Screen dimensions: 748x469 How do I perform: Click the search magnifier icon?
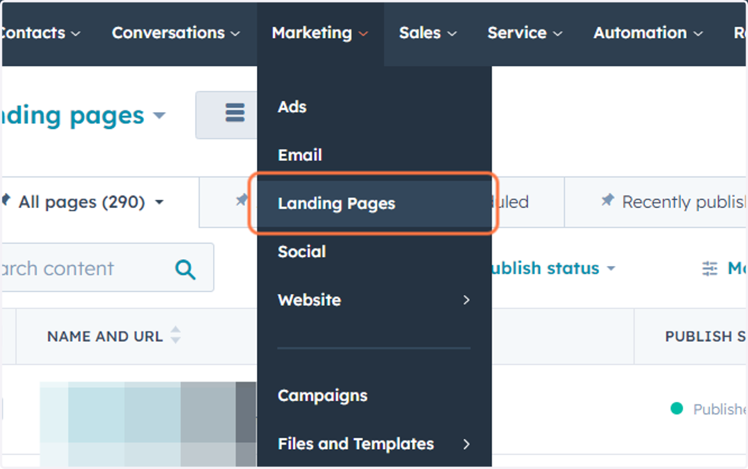(185, 268)
